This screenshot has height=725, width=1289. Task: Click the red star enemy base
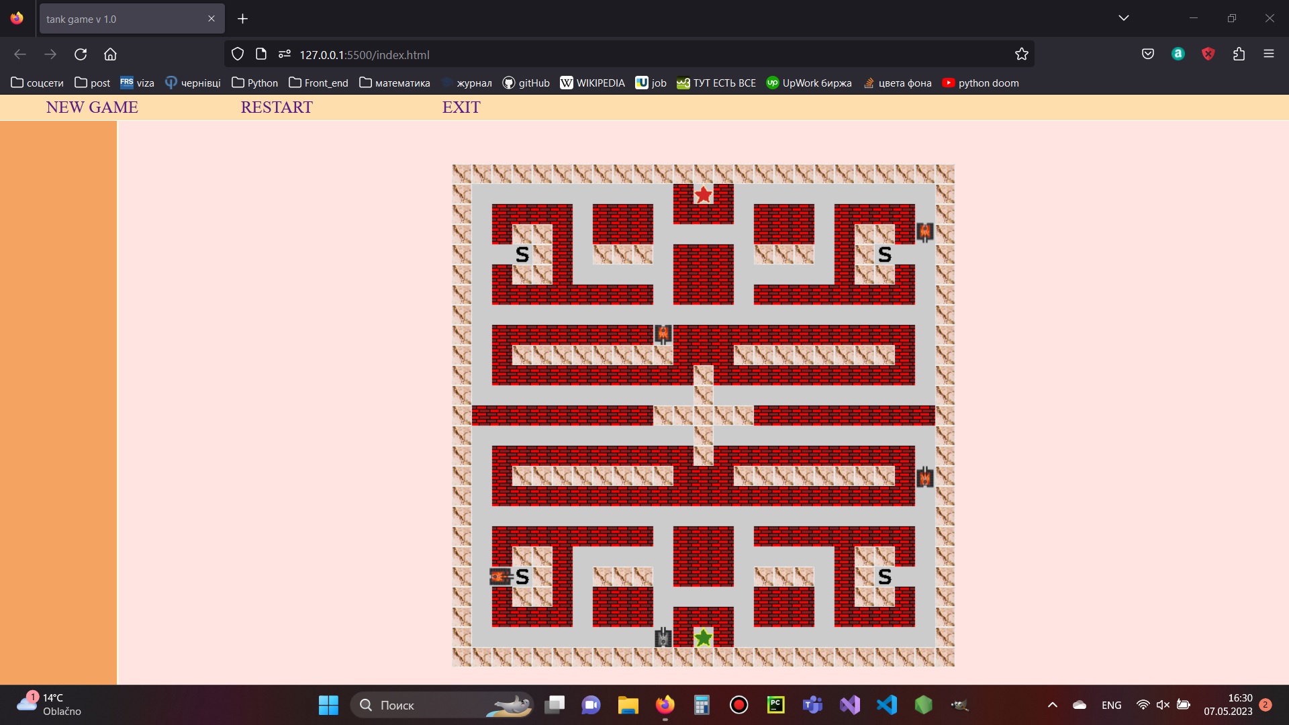point(703,195)
